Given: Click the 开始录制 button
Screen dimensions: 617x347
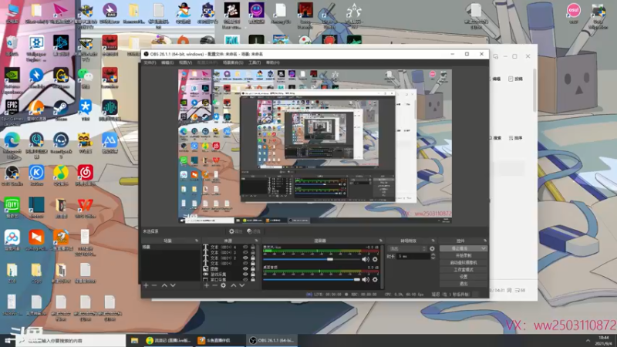Looking at the screenshot, I should pyautogui.click(x=464, y=255).
